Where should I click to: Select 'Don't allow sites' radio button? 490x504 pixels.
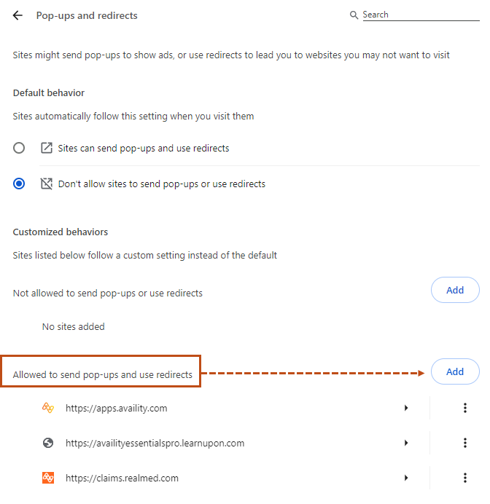[19, 184]
